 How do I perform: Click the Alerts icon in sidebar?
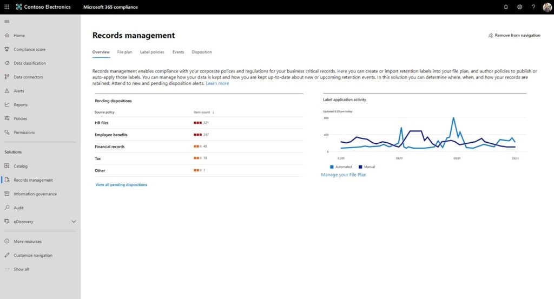point(7,91)
